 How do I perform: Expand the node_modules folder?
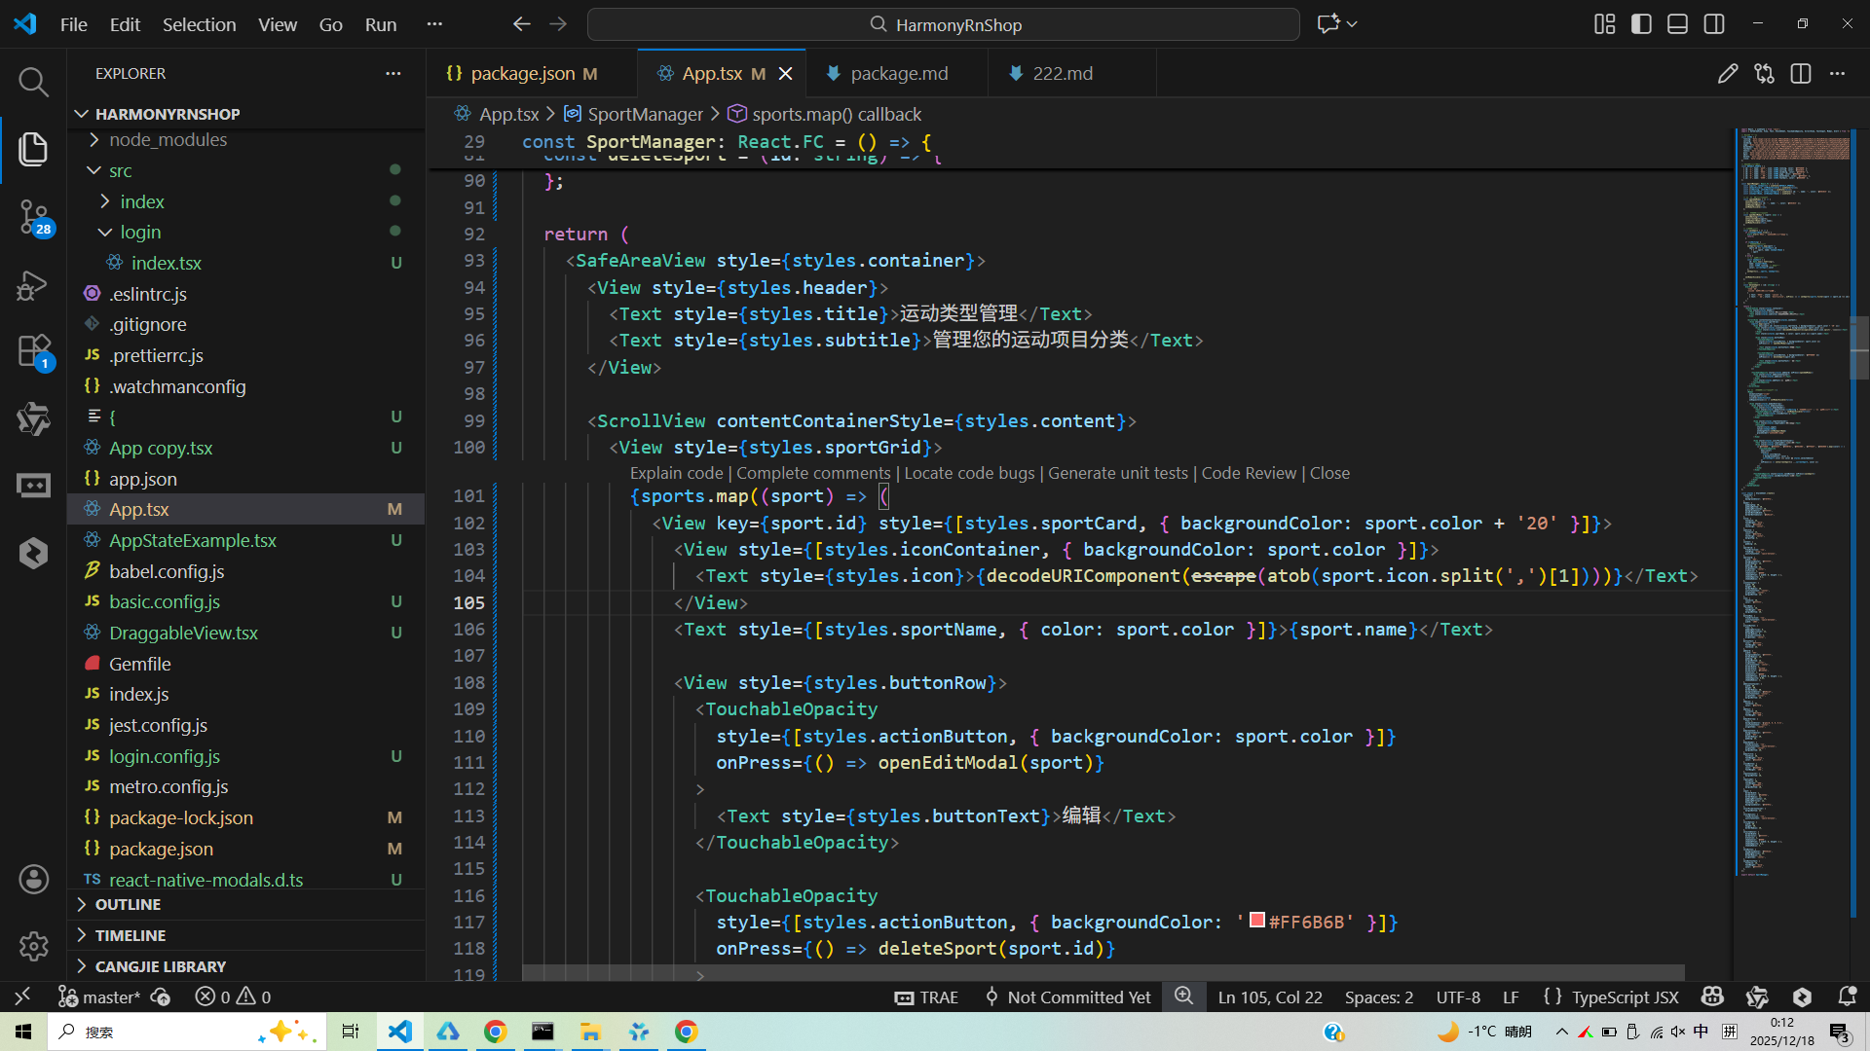pyautogui.click(x=168, y=139)
